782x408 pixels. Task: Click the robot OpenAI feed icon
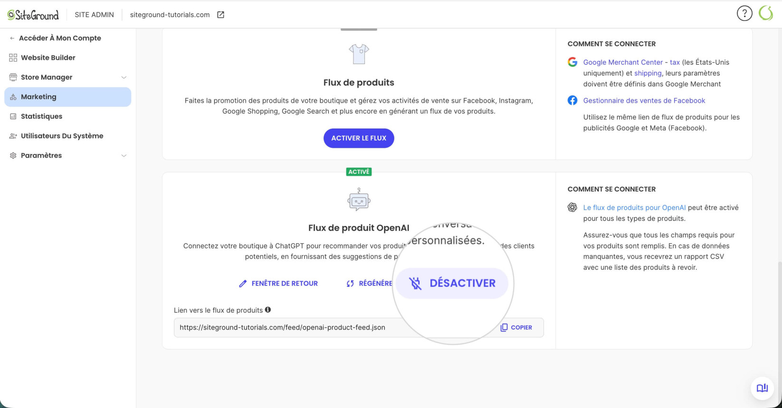[359, 199]
